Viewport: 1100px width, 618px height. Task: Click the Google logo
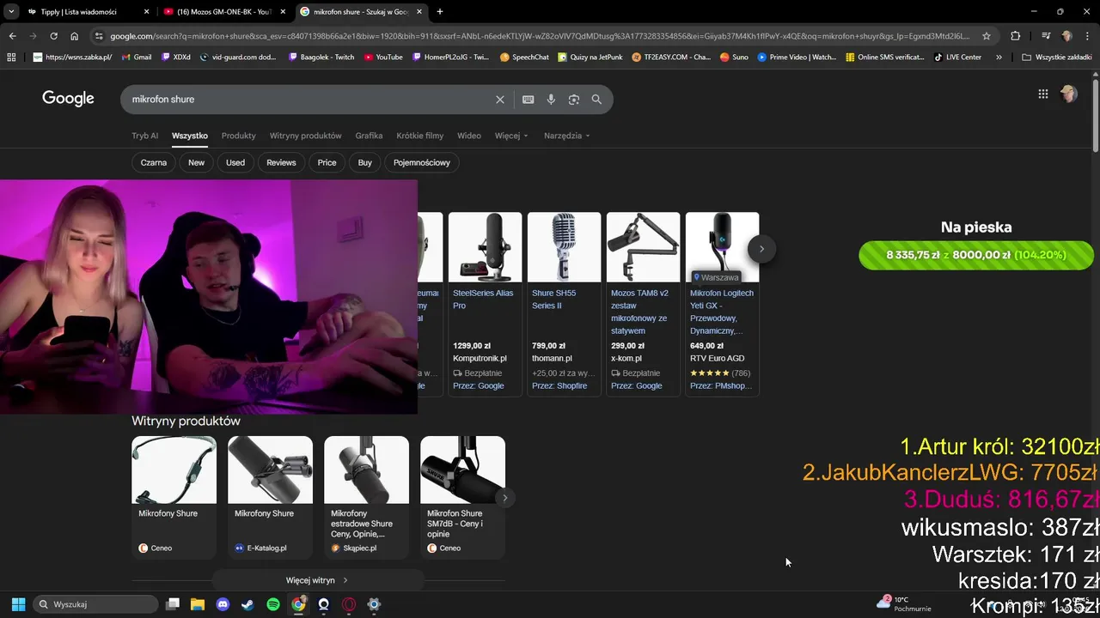[68, 99]
